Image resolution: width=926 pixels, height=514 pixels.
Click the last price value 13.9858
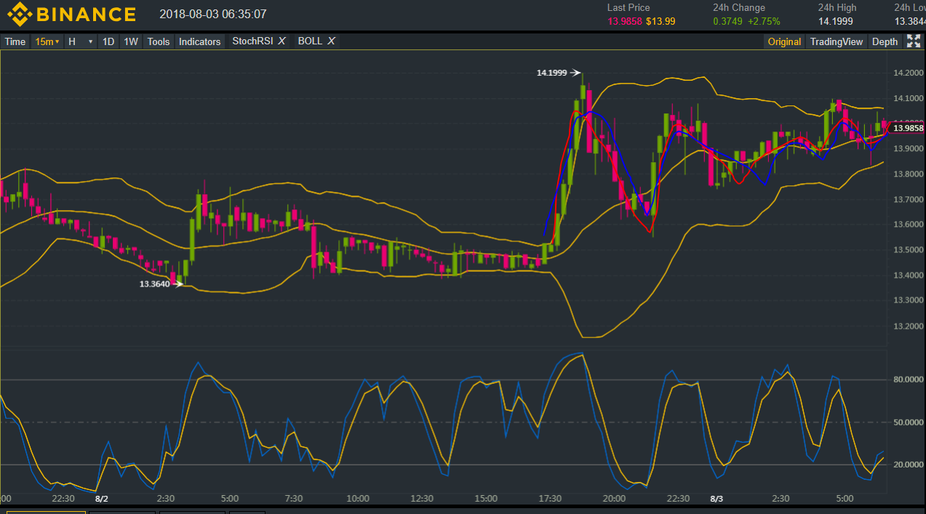625,21
